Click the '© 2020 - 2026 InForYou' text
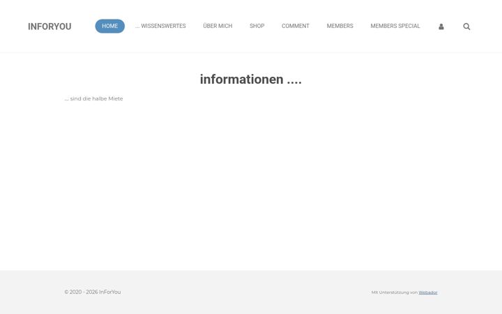Viewport: 502px width, 314px height. click(93, 292)
